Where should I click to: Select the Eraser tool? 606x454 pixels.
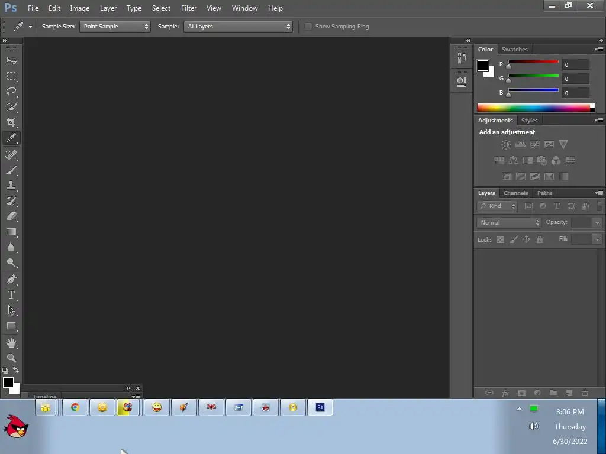pos(11,216)
